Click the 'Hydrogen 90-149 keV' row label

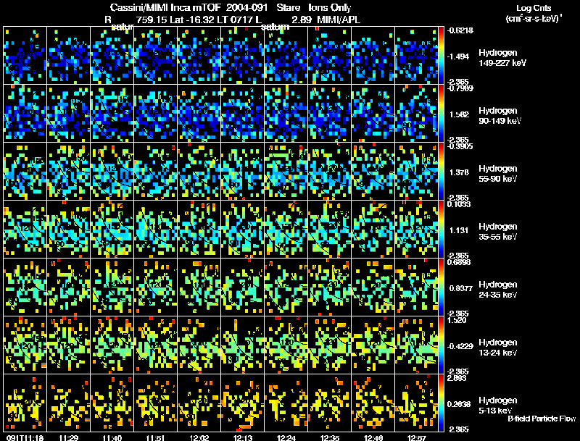pyautogui.click(x=500, y=116)
